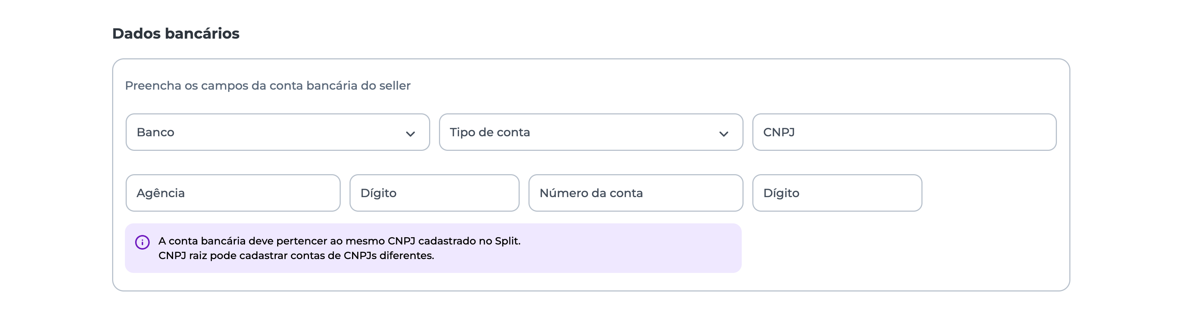The image size is (1184, 317).
Task: Select the Dígito field after Número da conta
Action: point(837,193)
